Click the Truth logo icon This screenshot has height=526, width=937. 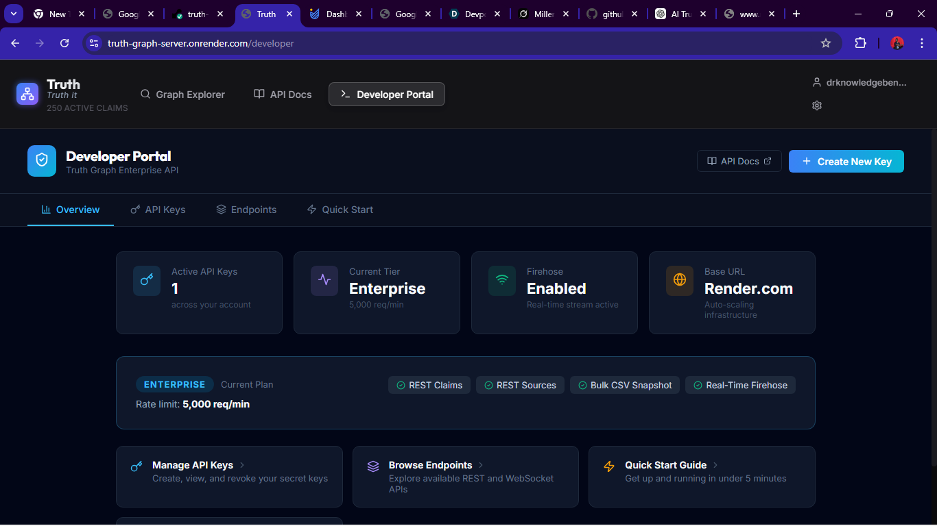[x=27, y=94]
